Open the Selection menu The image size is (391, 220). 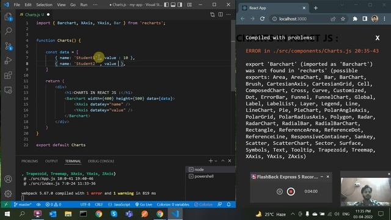pyautogui.click(x=44, y=5)
